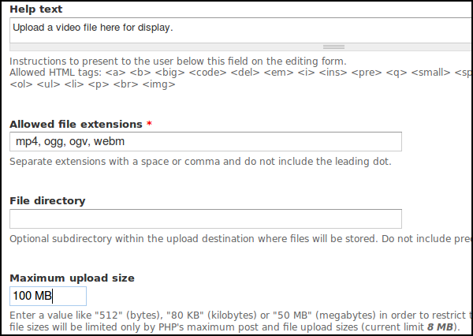
Task: Click the bold "8 MB" limit text
Action: (440, 327)
